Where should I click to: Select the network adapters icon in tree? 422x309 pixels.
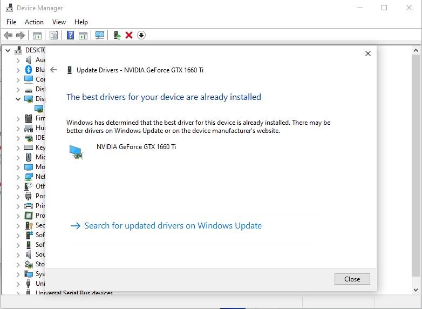(29, 177)
